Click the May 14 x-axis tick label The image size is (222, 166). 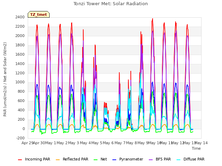click(x=201, y=143)
